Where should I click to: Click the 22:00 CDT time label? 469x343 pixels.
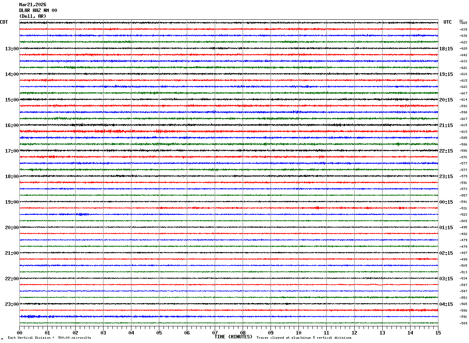tap(12, 279)
